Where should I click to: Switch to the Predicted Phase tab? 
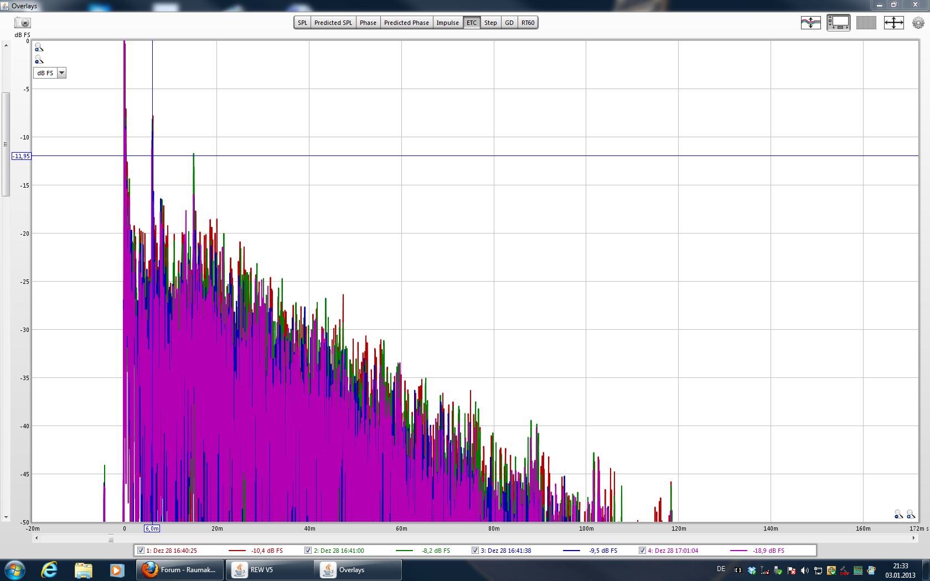click(406, 23)
